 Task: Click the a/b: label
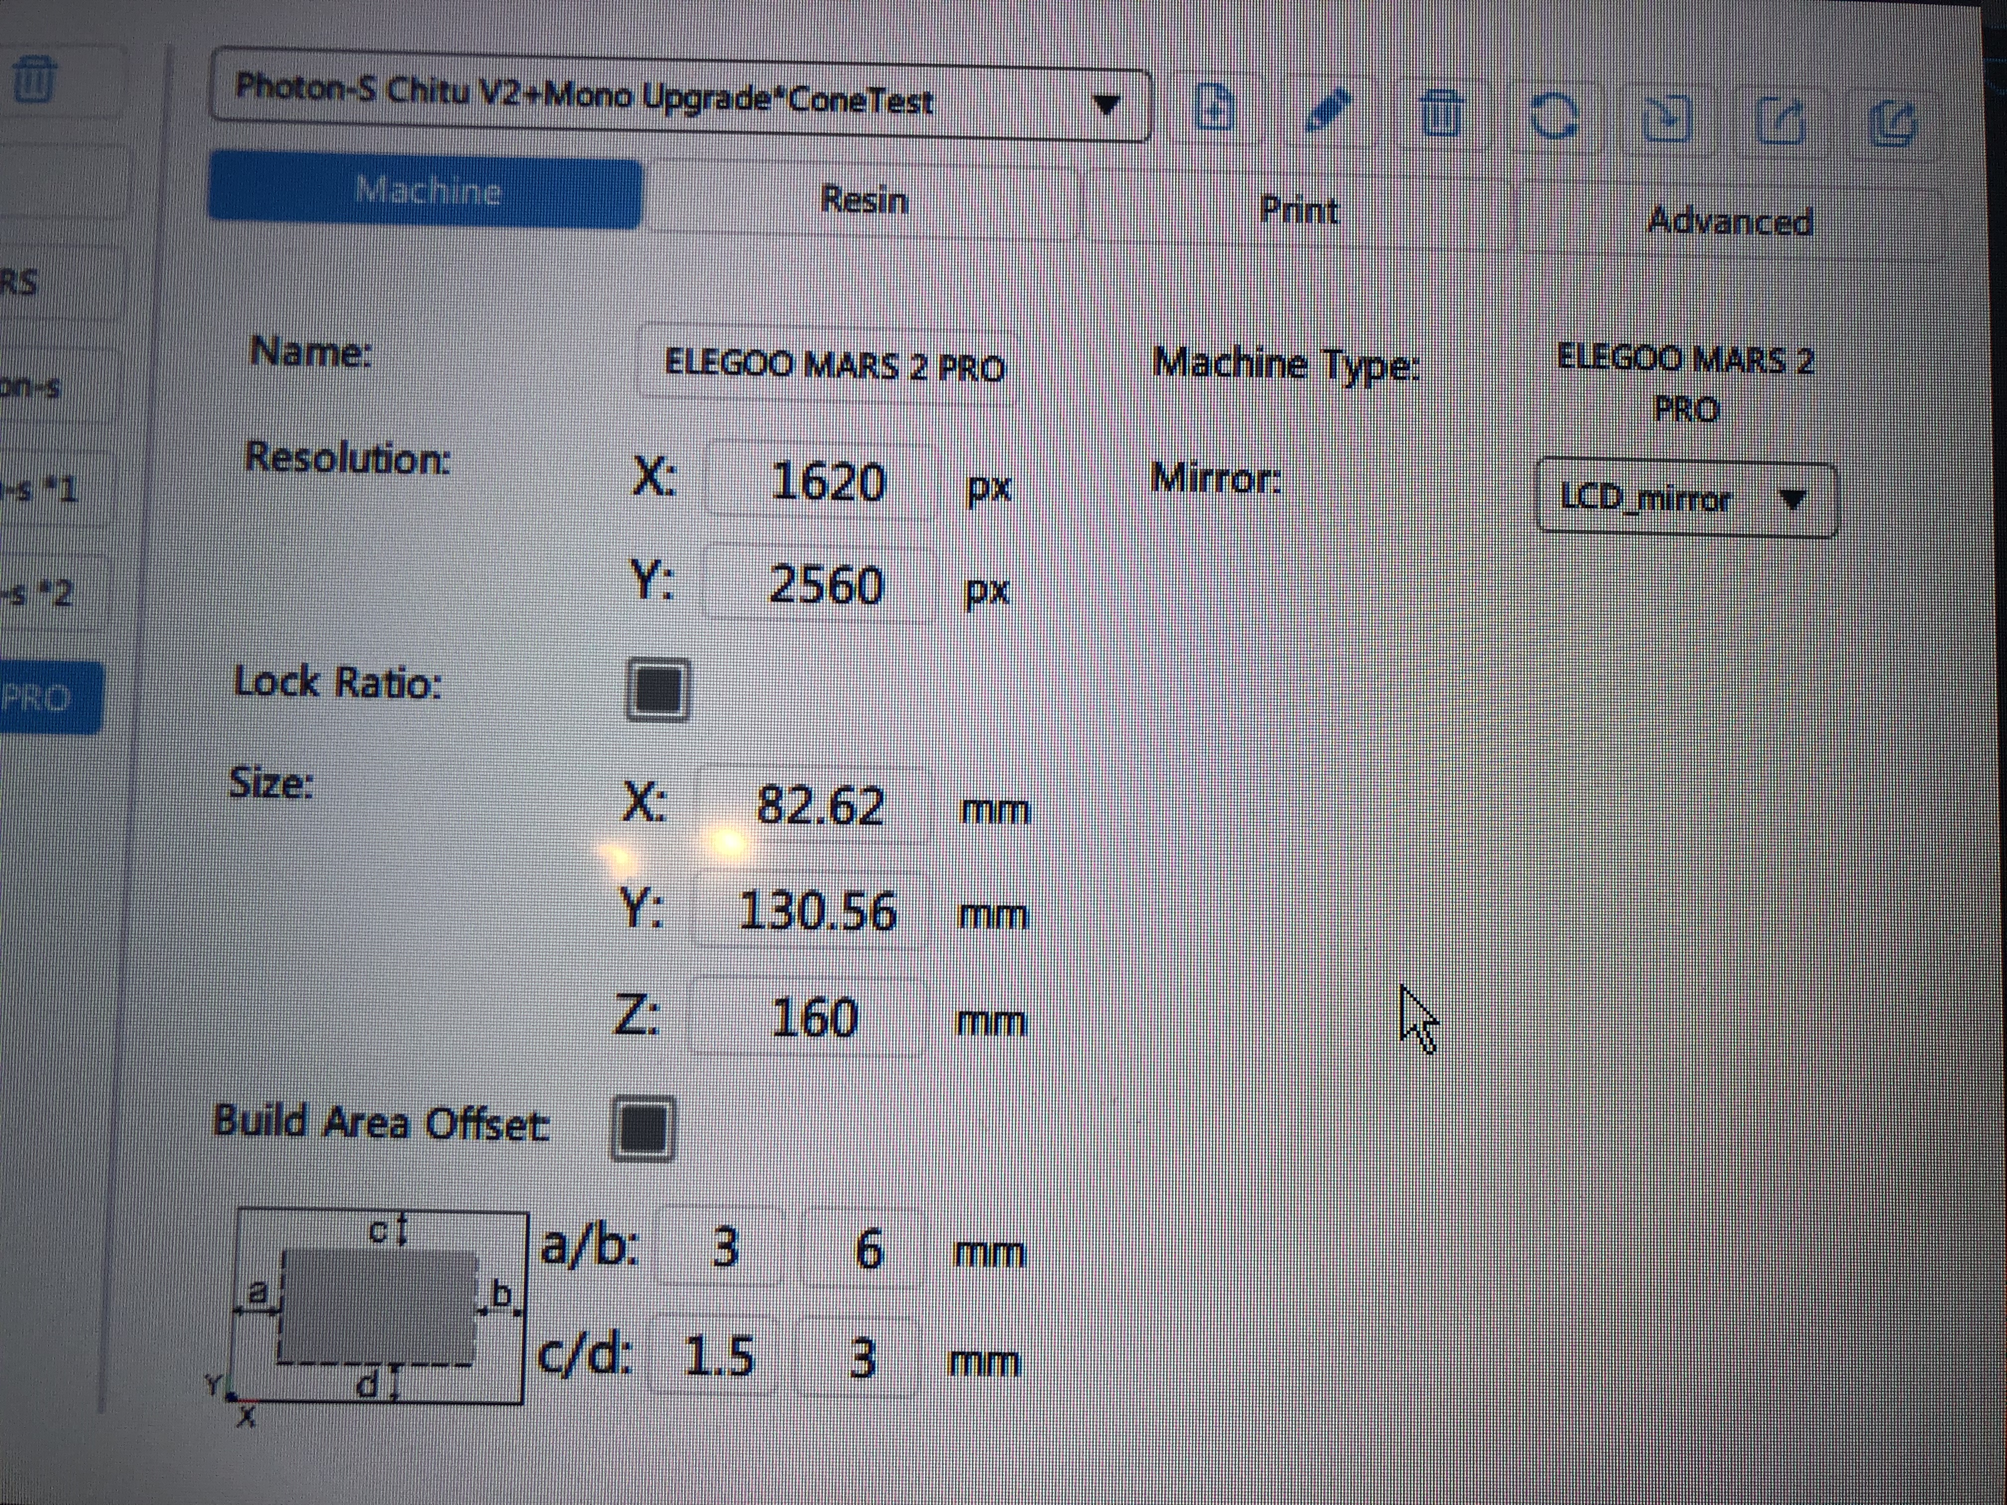pyautogui.click(x=590, y=1247)
